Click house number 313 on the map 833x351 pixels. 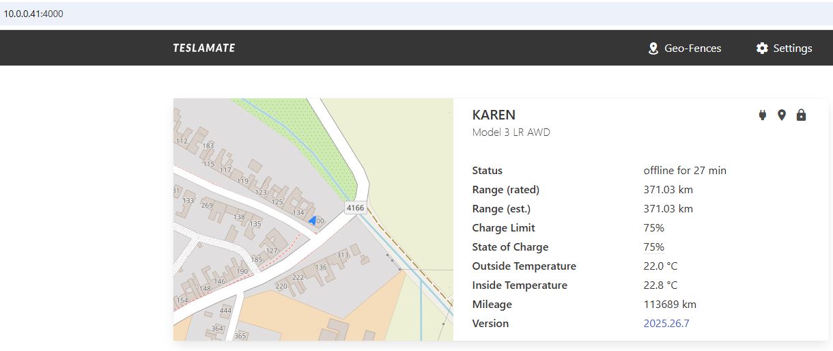coord(343,255)
